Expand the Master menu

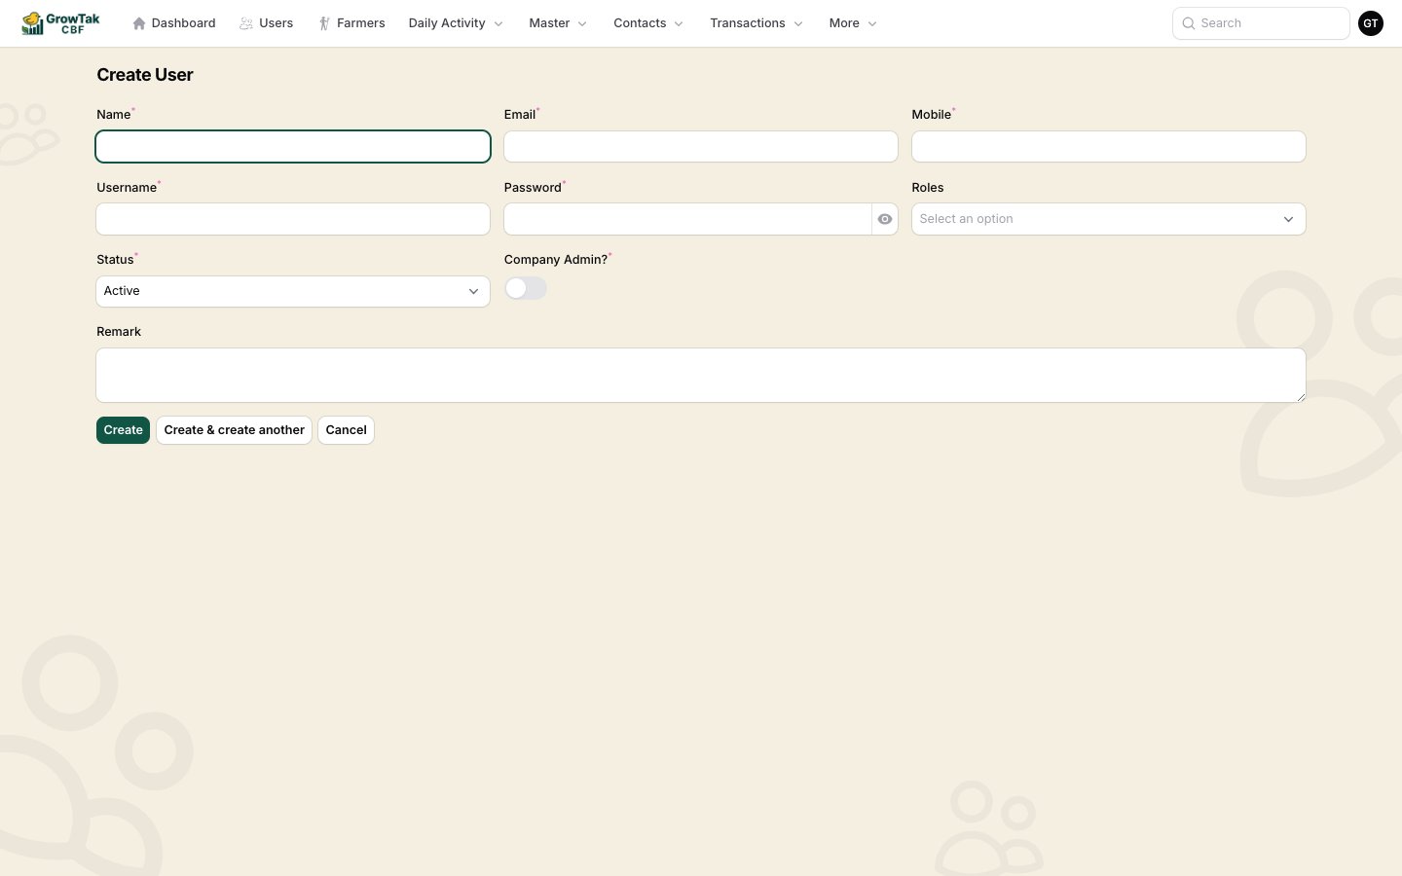[558, 23]
